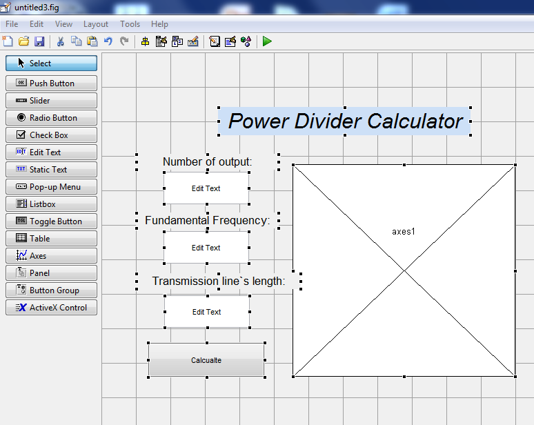The width and height of the screenshot is (534, 425).
Task: Open the Help menu
Action: (x=160, y=24)
